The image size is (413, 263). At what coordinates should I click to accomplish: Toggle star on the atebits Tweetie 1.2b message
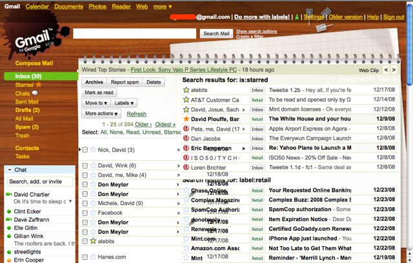pyautogui.click(x=186, y=90)
